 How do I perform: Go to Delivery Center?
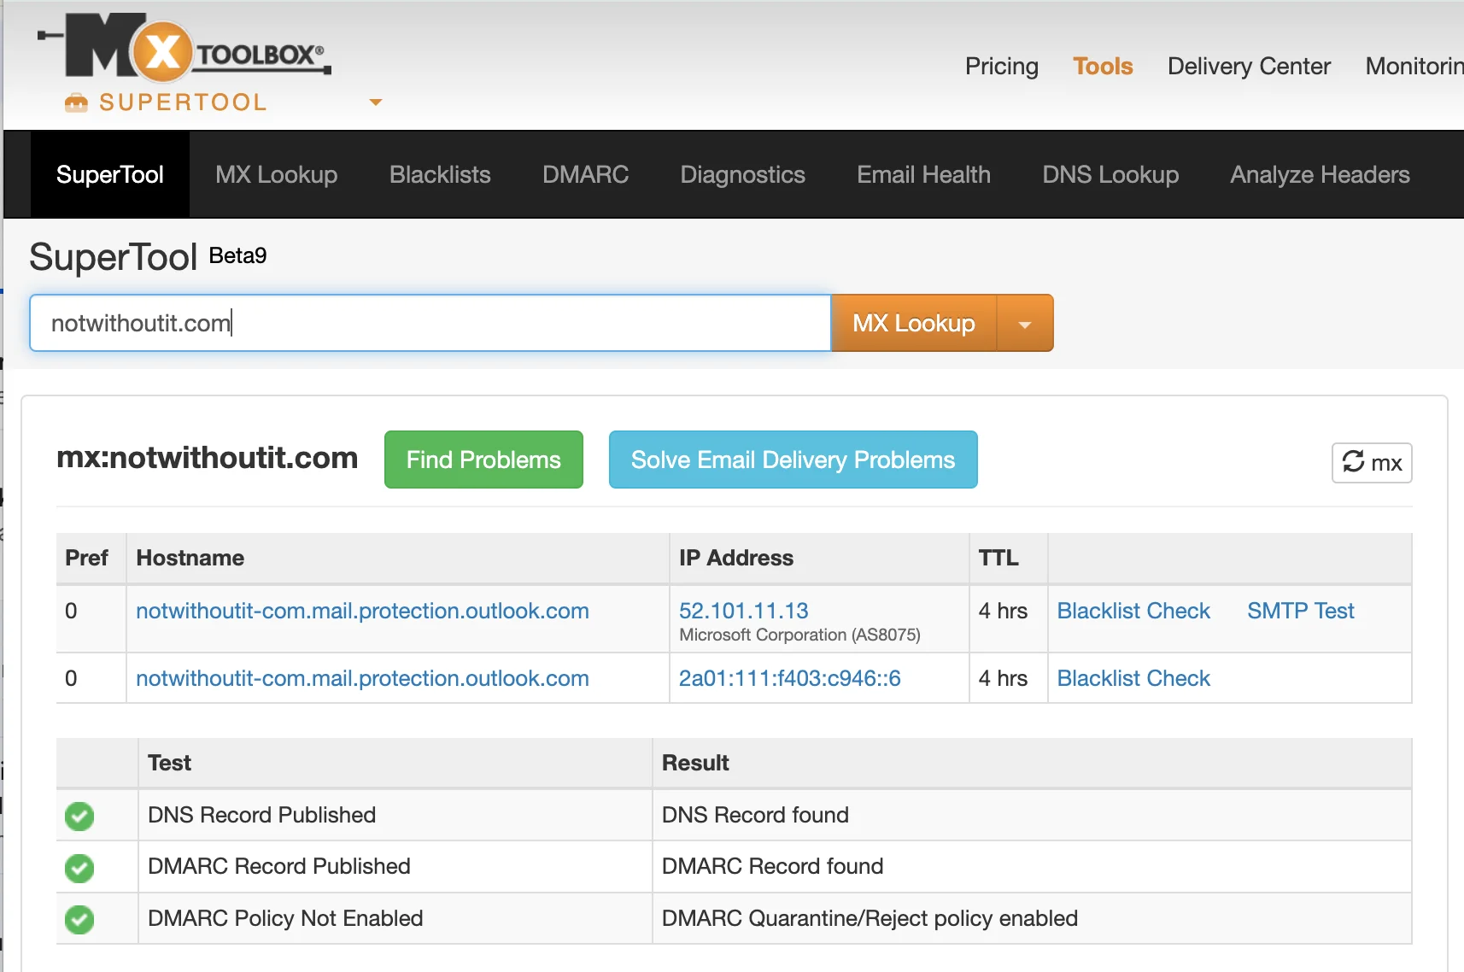pos(1249,66)
